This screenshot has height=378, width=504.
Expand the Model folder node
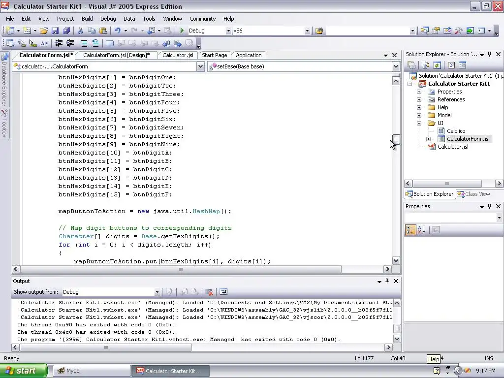coord(419,115)
